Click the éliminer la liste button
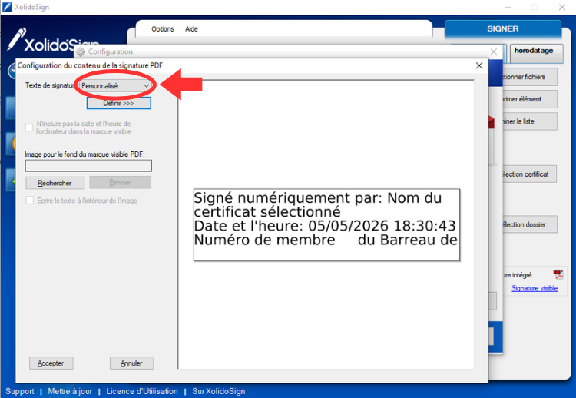The height and width of the screenshot is (398, 576). click(530, 121)
